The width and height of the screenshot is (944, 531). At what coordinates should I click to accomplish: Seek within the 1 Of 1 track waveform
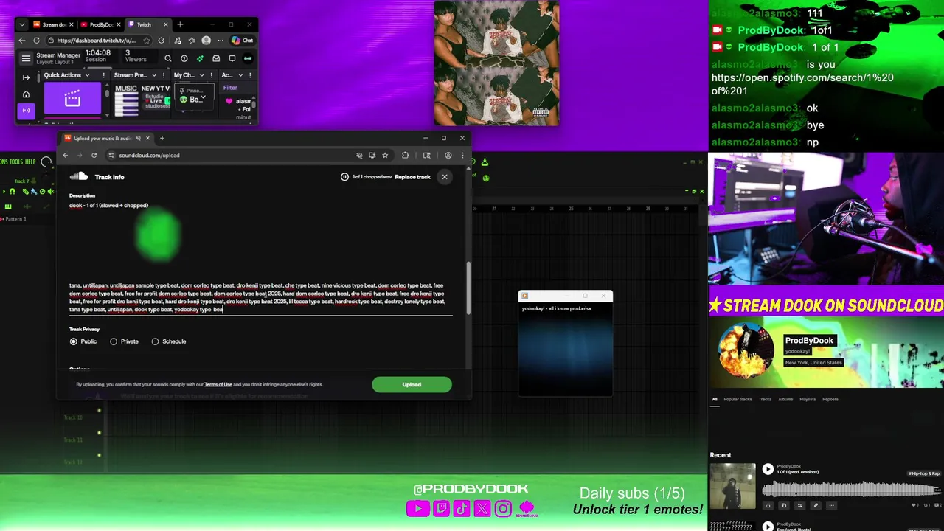(851, 488)
